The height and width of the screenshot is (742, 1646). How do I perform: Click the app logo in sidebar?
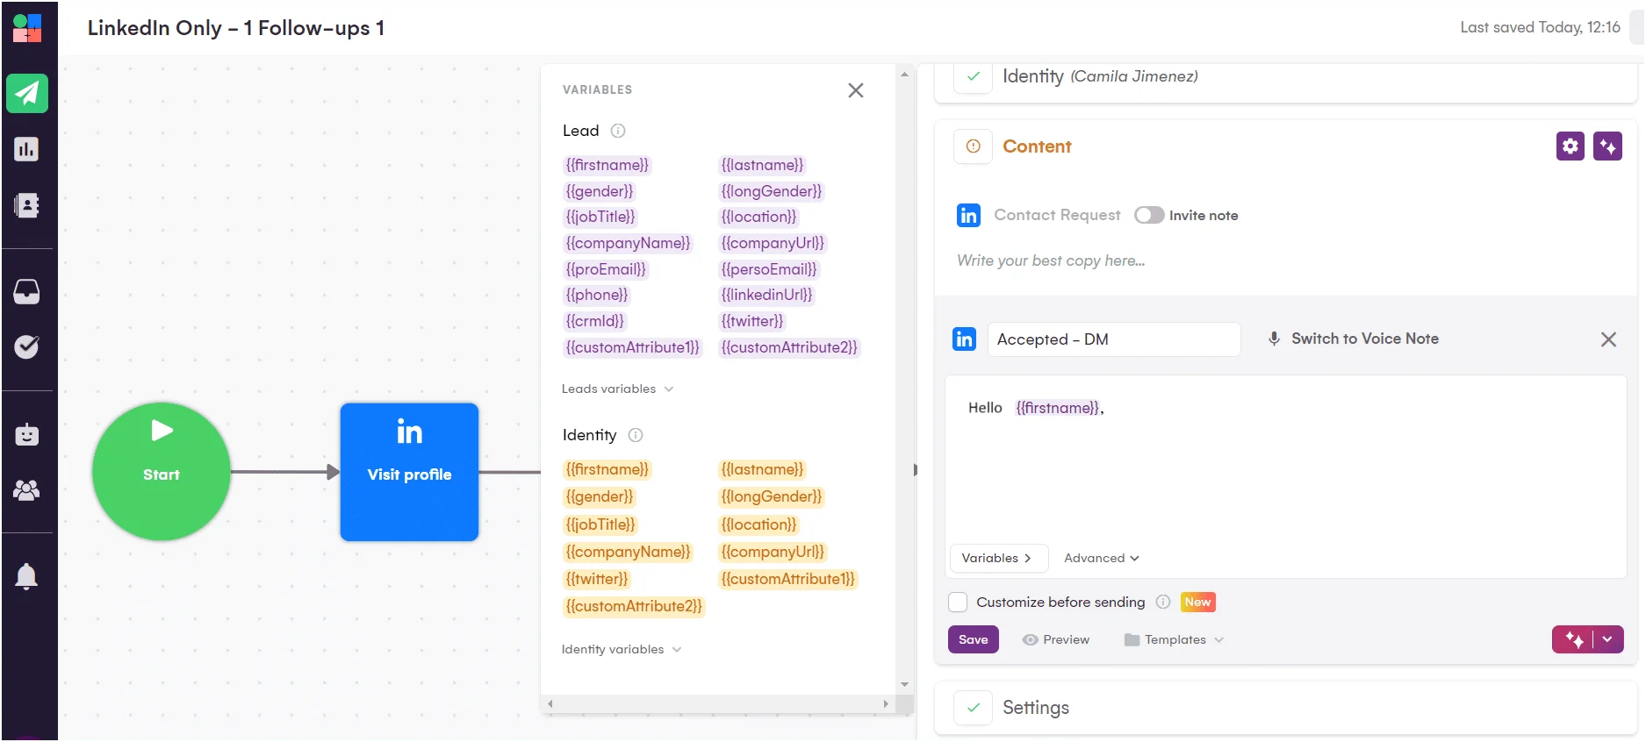tap(27, 28)
